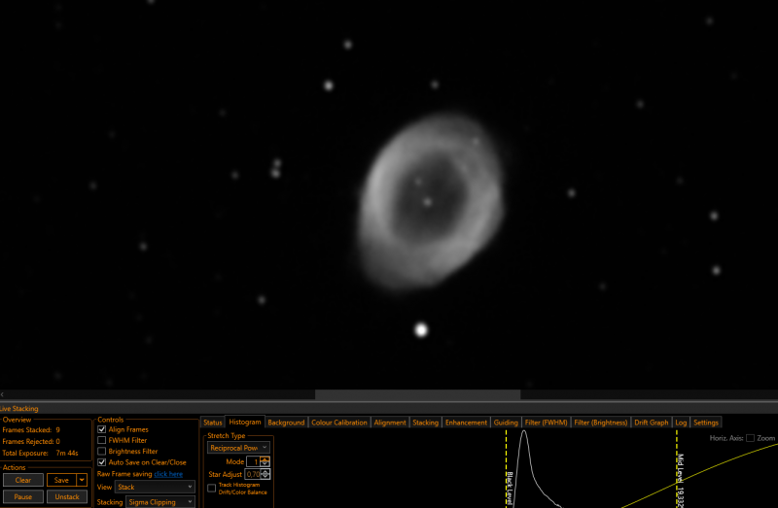Click the Mid Level histogram marker line
The width and height of the screenshot is (778, 508).
pos(677,468)
